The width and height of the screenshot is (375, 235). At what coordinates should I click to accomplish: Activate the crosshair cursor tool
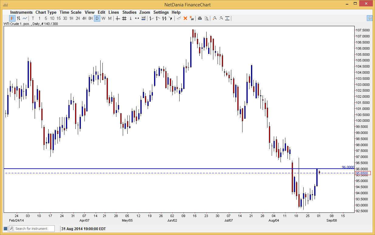(118, 18)
